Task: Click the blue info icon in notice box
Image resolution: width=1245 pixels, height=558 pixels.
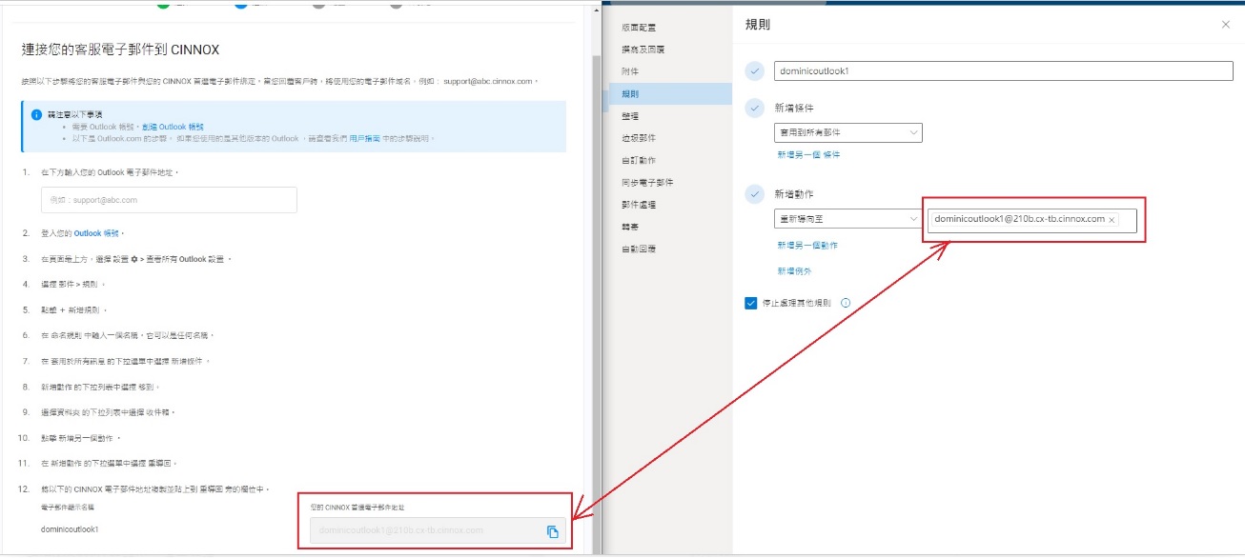Action: tap(36, 114)
